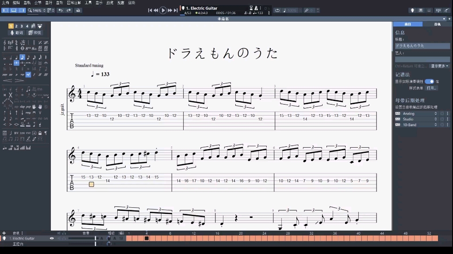
Task: Apply the ppp dynamic marking
Action: click(4, 75)
